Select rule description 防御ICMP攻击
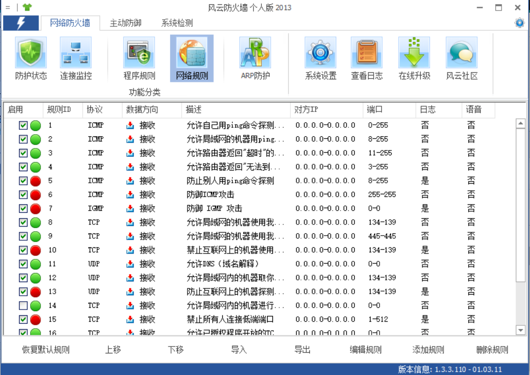The height and width of the screenshot is (375, 530). coord(210,195)
